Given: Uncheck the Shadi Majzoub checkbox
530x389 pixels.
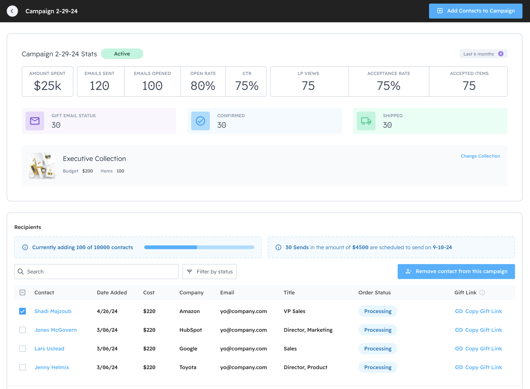Looking at the screenshot, I should 23,311.
